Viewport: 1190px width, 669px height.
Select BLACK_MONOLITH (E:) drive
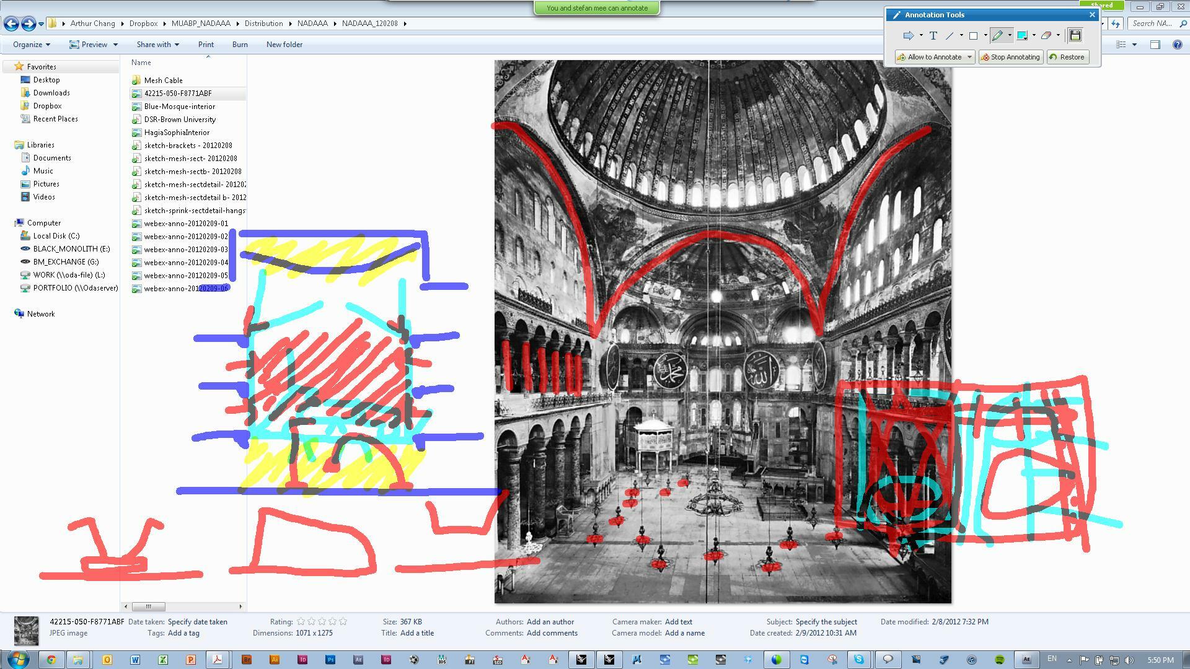click(71, 249)
